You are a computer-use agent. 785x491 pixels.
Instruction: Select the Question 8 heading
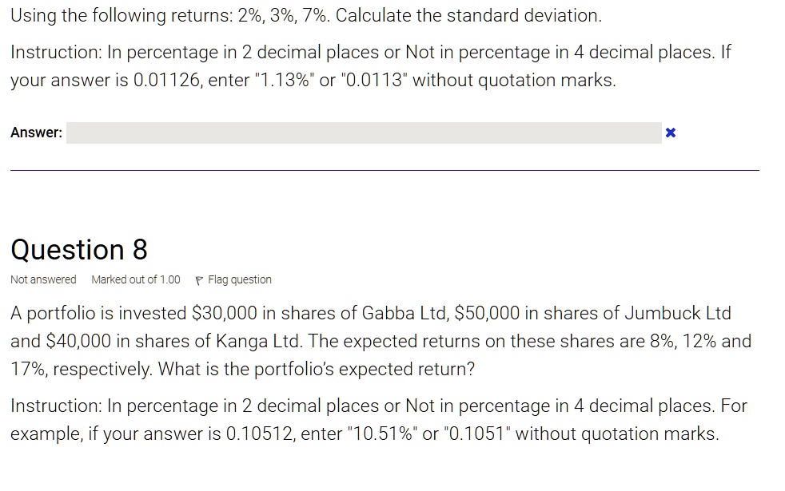pyautogui.click(x=79, y=250)
